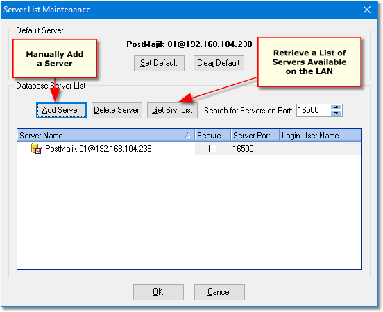Close the Server List Maintenance window

click(x=367, y=10)
